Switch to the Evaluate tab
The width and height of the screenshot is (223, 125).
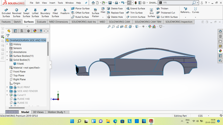click(x=41, y=22)
